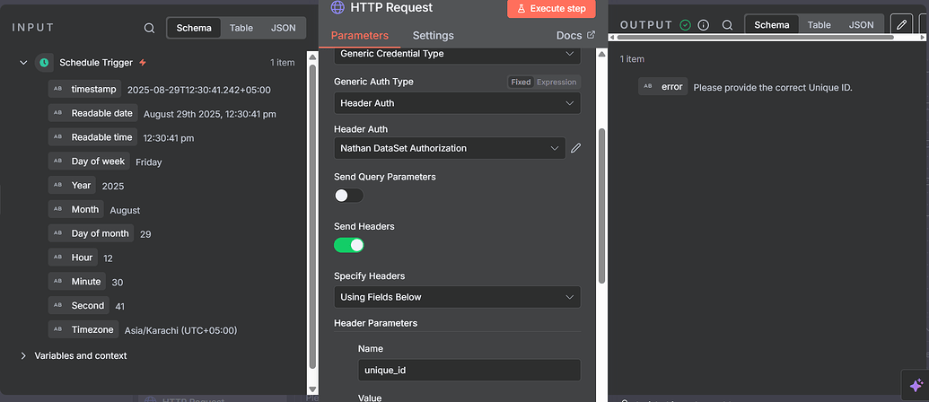Expand the Variables and context section
929x402 pixels.
pos(24,355)
